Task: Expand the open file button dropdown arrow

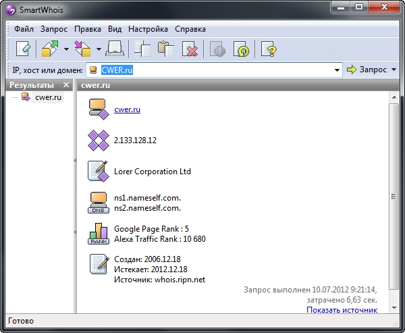Action: (66, 49)
